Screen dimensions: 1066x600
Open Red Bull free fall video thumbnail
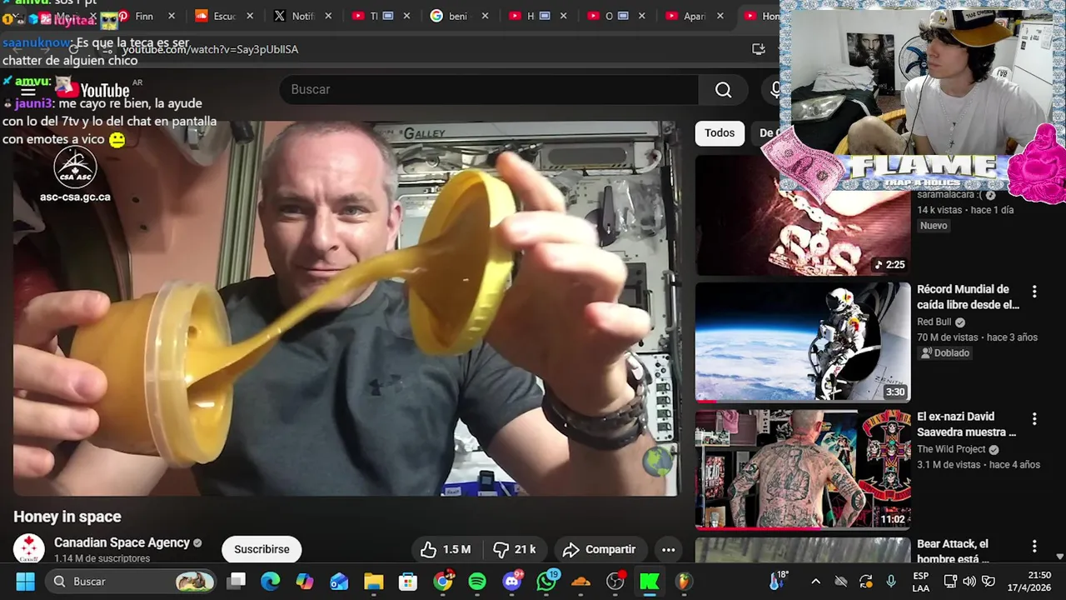tap(803, 342)
